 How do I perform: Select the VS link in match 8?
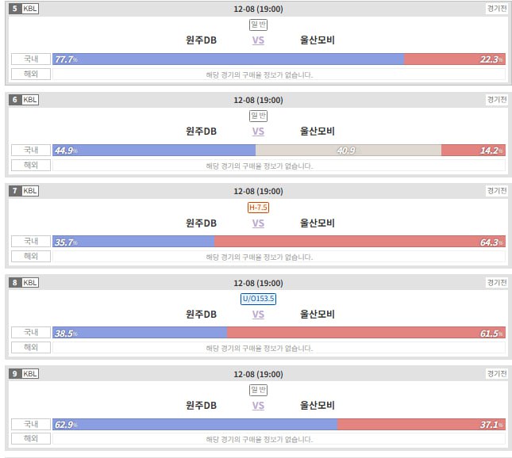coord(258,314)
